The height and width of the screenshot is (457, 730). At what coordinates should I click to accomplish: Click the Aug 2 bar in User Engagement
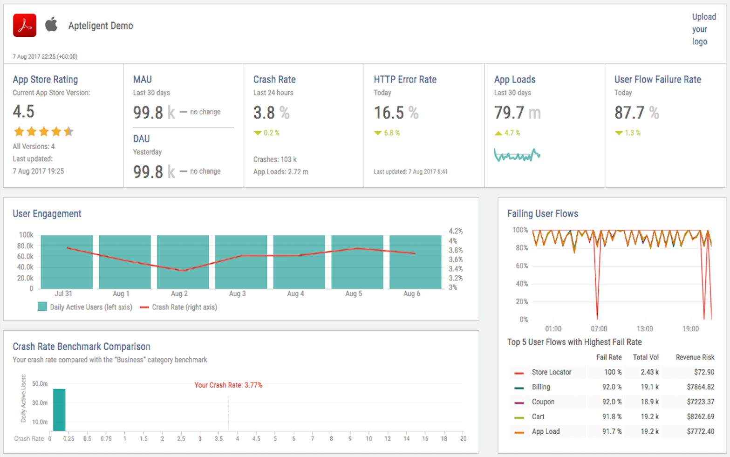coord(183,262)
